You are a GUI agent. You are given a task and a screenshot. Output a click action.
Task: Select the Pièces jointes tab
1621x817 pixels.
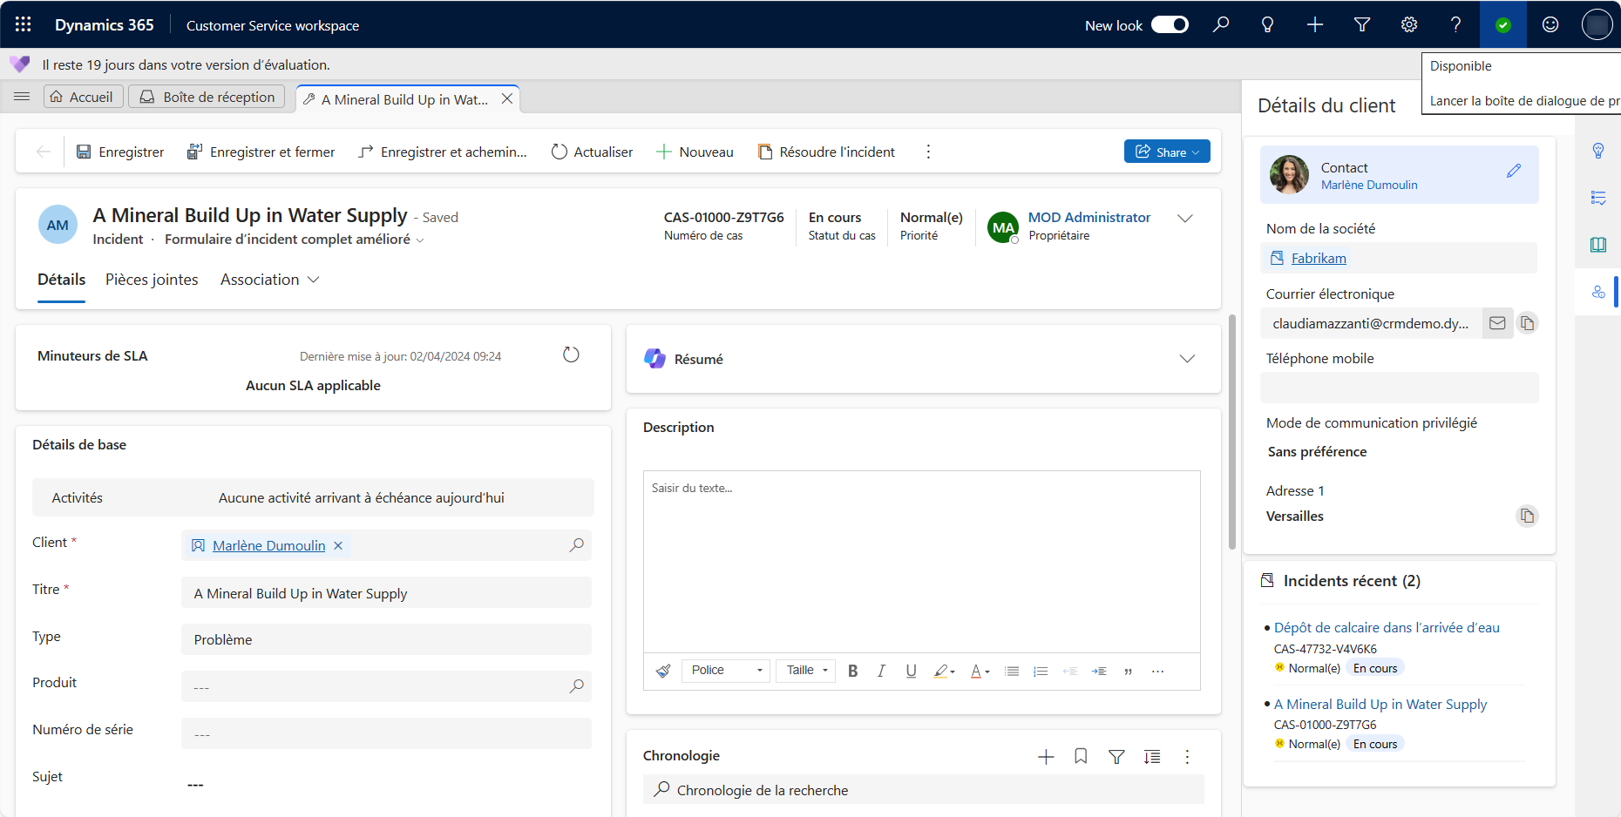click(x=152, y=280)
